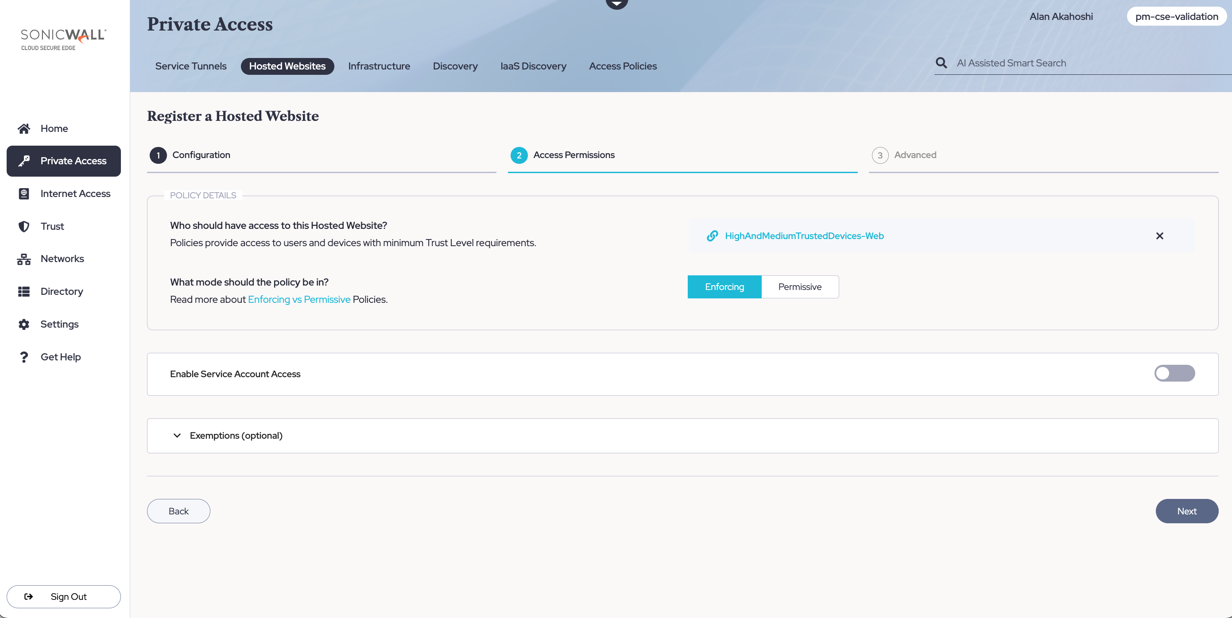Select Permissive policy mode
Viewport: 1232px width, 618px height.
[x=800, y=287]
